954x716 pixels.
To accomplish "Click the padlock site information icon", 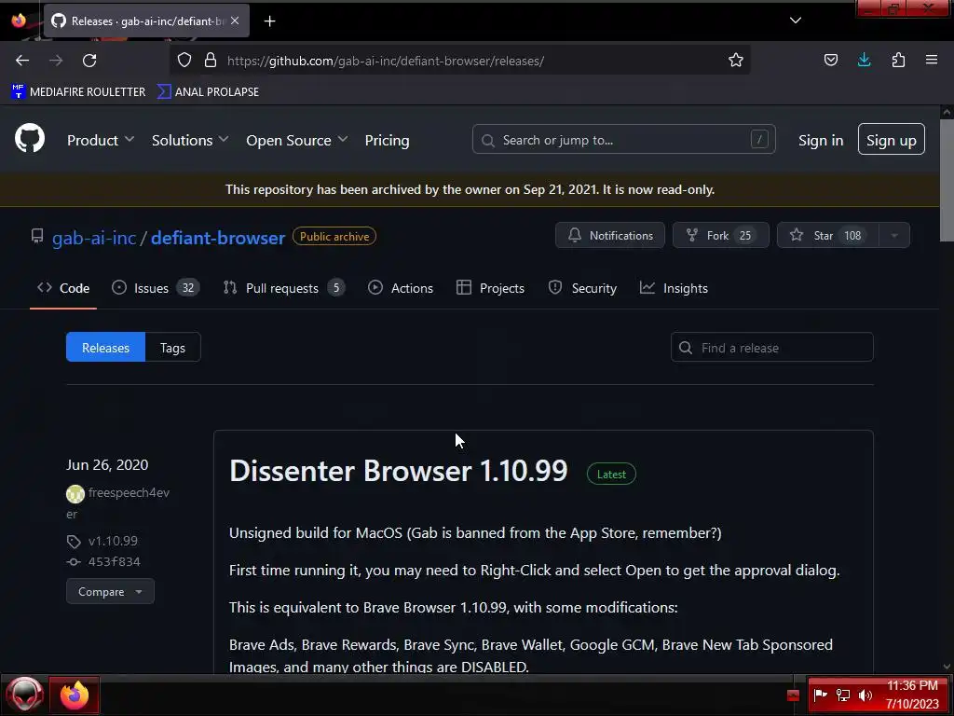I will coord(211,60).
